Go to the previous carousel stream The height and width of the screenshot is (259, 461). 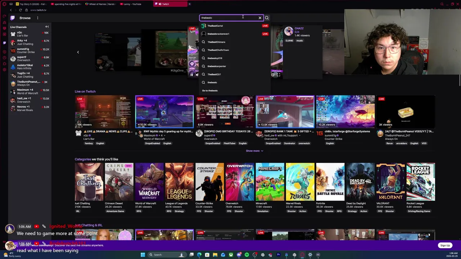point(78,52)
